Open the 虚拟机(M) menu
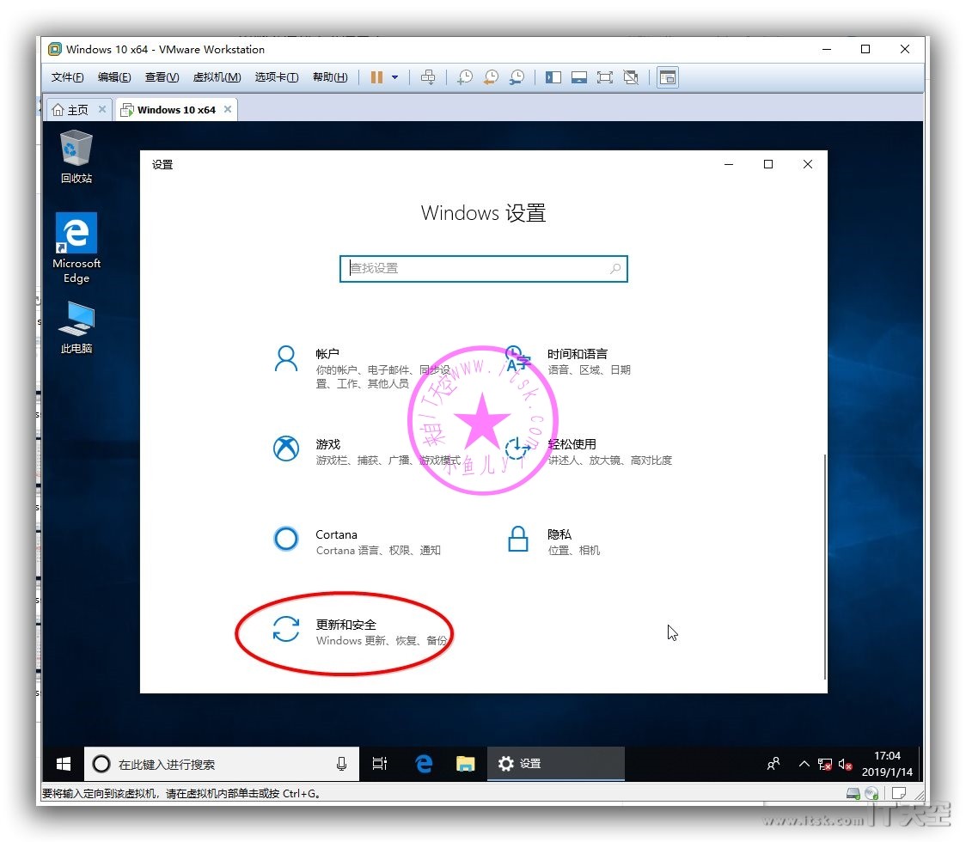The height and width of the screenshot is (842, 966). coord(217,77)
